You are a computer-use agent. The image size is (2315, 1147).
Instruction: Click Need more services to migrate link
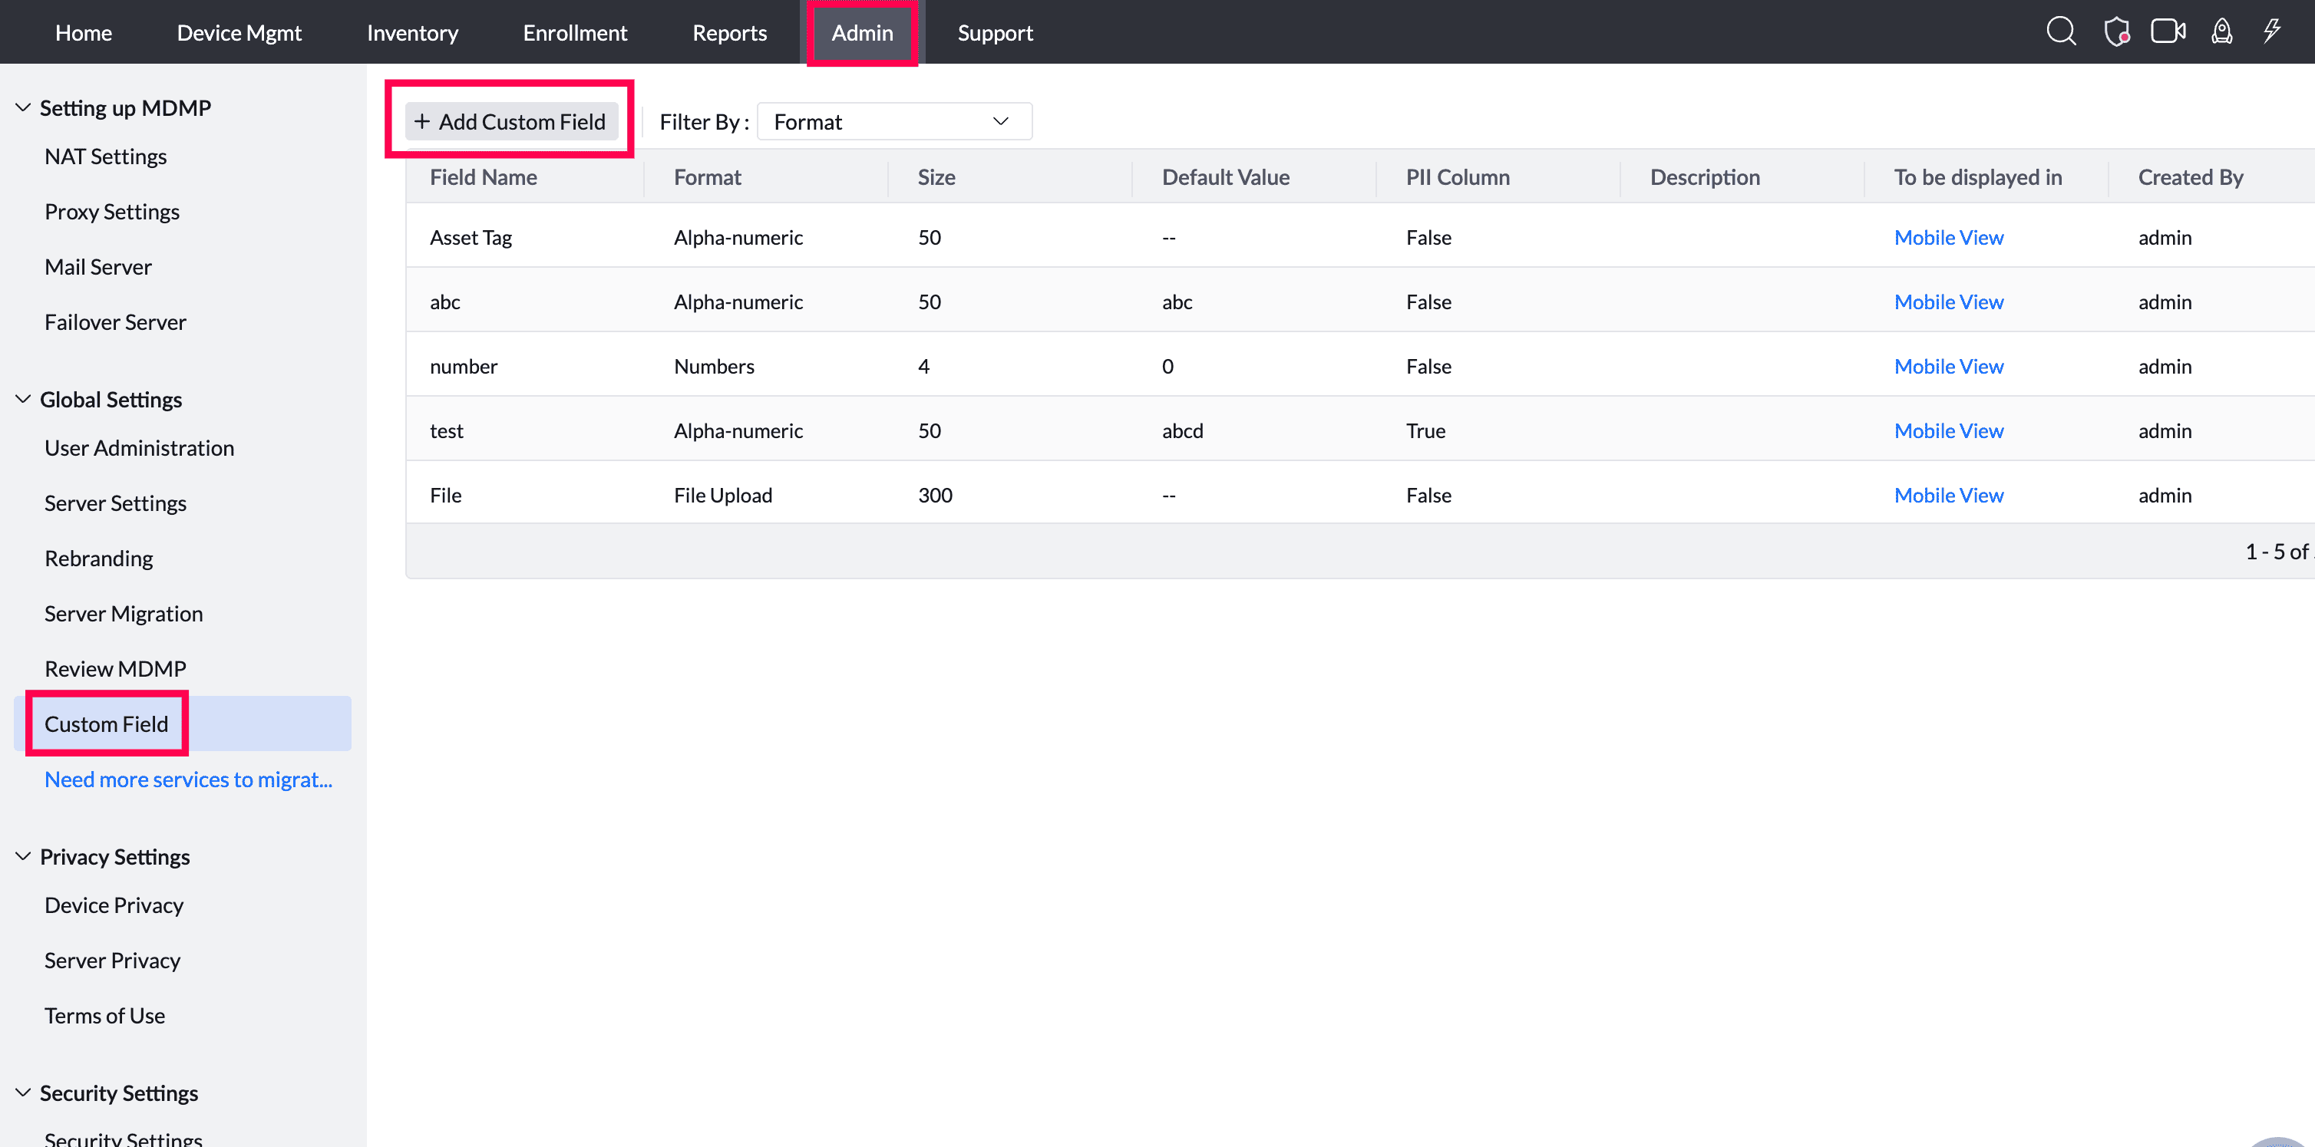tap(188, 779)
